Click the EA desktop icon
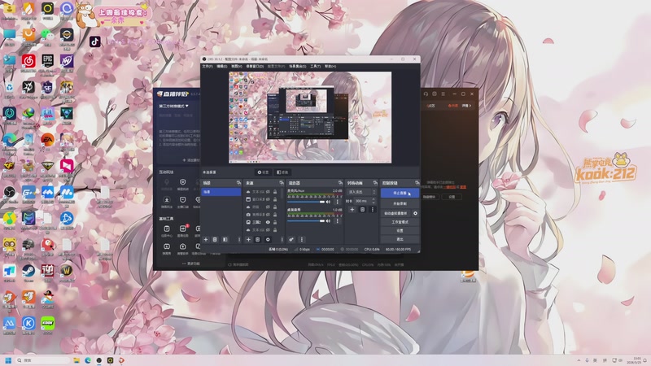Image resolution: width=651 pixels, height=366 pixels. click(48, 142)
